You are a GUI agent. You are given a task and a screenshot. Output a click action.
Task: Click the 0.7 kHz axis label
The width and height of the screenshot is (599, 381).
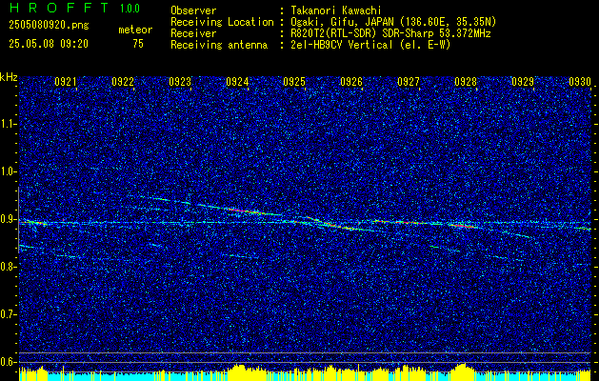[x=8, y=314]
